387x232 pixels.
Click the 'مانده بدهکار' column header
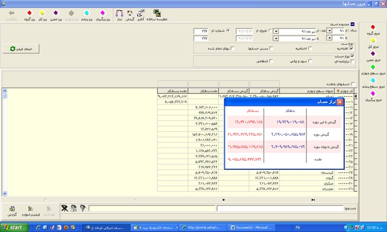point(203,91)
